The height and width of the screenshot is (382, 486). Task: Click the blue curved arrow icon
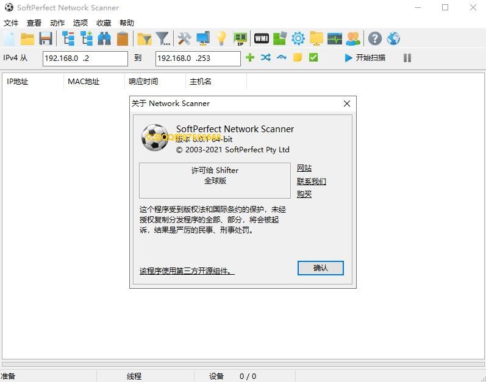tap(282, 58)
